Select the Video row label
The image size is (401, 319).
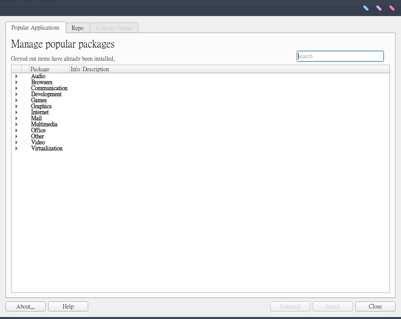click(38, 142)
